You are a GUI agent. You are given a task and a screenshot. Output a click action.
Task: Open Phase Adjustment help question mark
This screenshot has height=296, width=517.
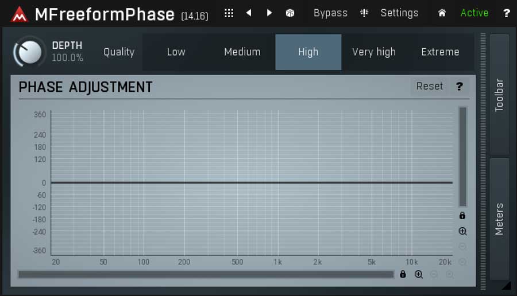460,86
